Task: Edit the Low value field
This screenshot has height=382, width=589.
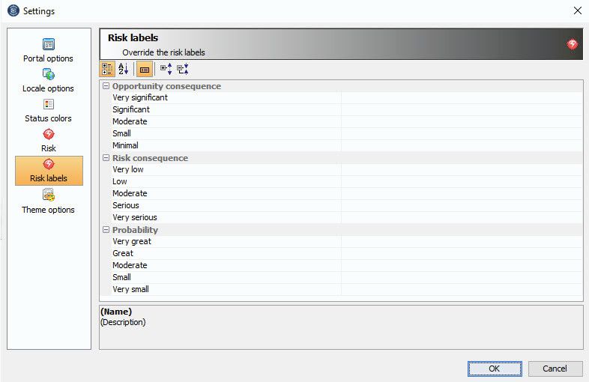Action: click(462, 181)
